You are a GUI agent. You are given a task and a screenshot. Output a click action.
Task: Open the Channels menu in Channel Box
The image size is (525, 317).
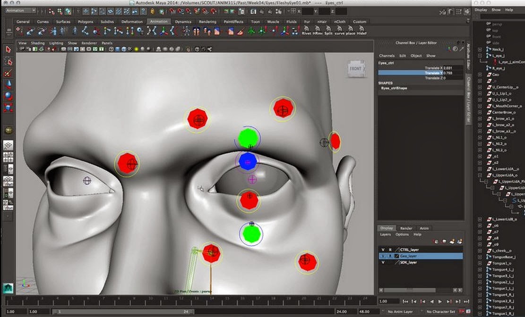pos(387,56)
